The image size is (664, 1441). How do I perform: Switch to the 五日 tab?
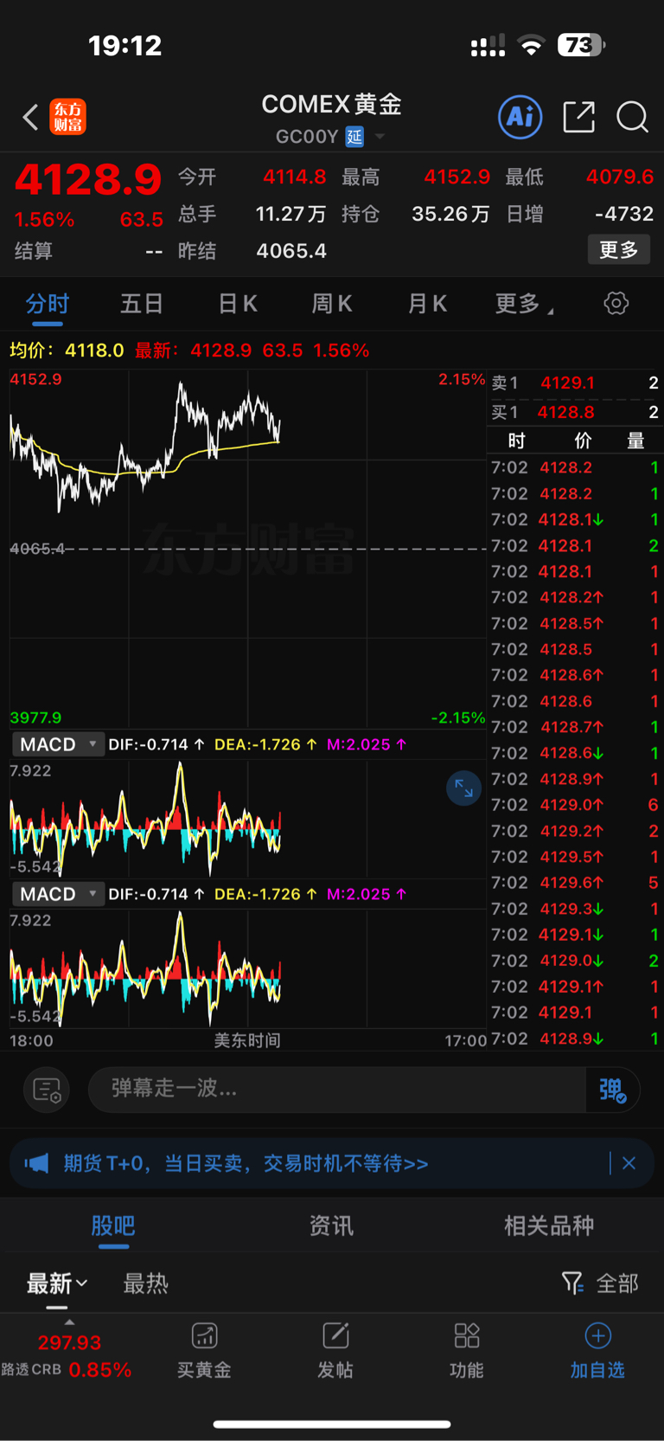(142, 304)
